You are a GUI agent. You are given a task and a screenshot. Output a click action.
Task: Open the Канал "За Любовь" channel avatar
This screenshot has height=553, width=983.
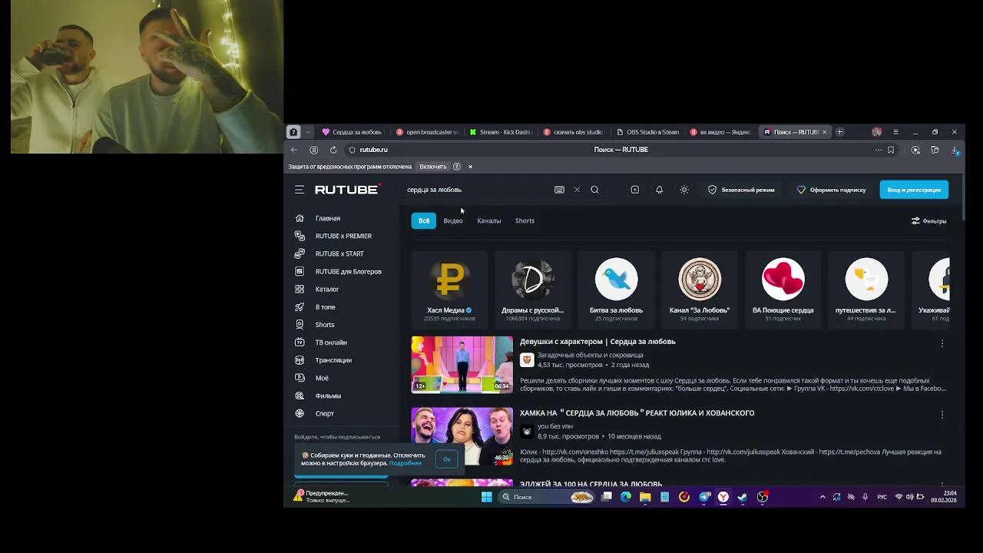click(x=700, y=279)
